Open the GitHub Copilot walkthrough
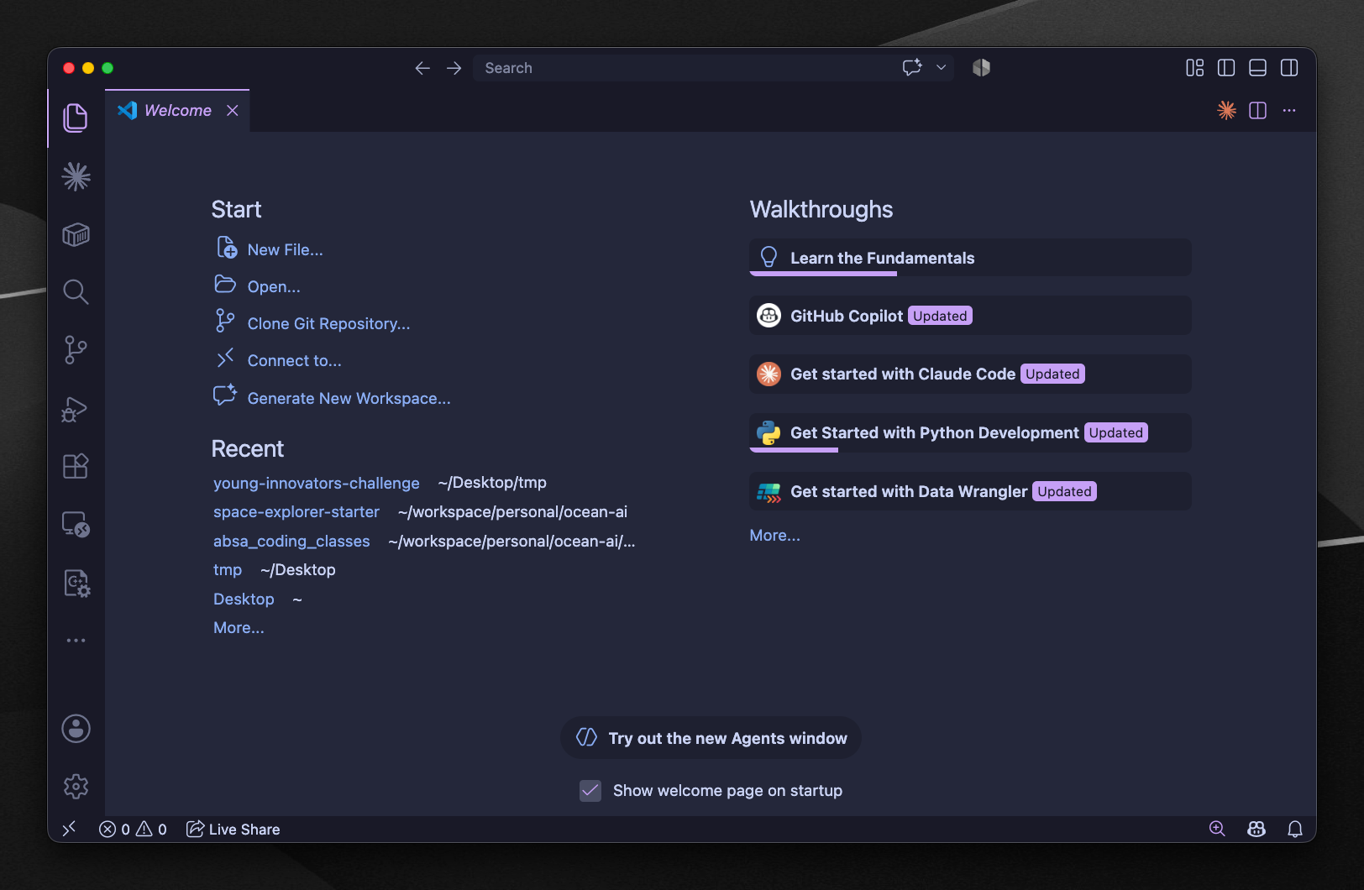 970,316
